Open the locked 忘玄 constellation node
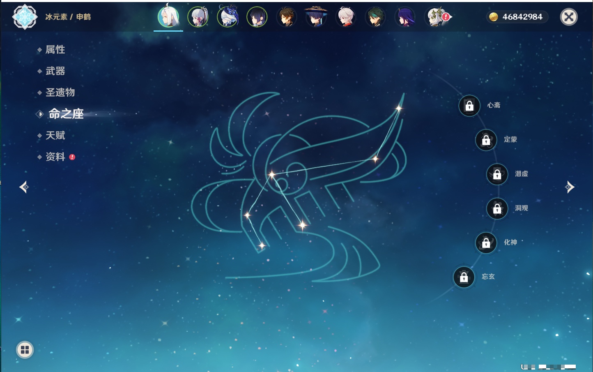593x372 pixels. [464, 277]
